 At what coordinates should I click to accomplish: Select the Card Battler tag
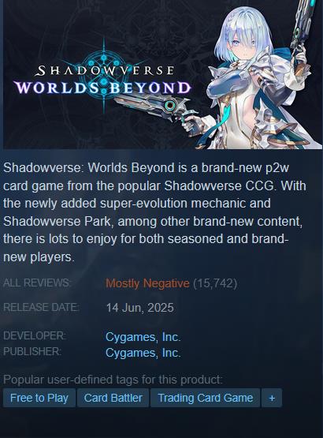pyautogui.click(x=113, y=398)
